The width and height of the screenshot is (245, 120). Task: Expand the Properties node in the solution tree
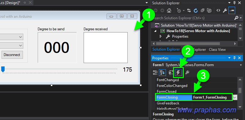160,36
